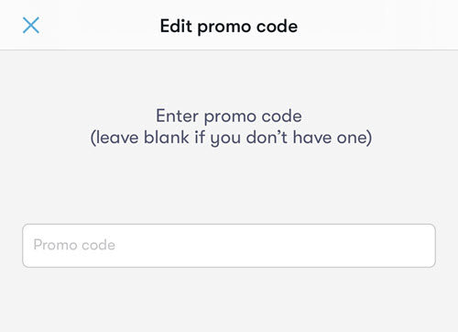
Task: Click the word Enter in the instructions
Action: pyautogui.click(x=177, y=116)
